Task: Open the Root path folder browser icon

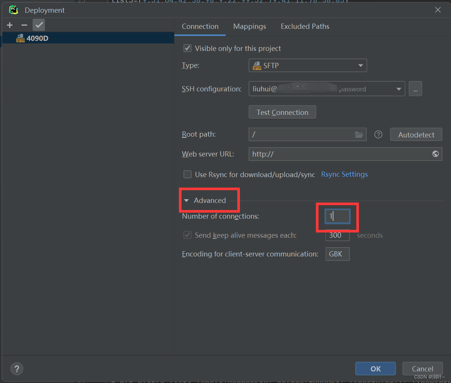Action: (x=359, y=134)
